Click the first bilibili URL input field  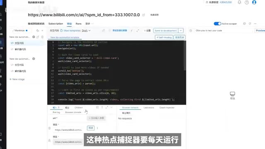(68, 130)
